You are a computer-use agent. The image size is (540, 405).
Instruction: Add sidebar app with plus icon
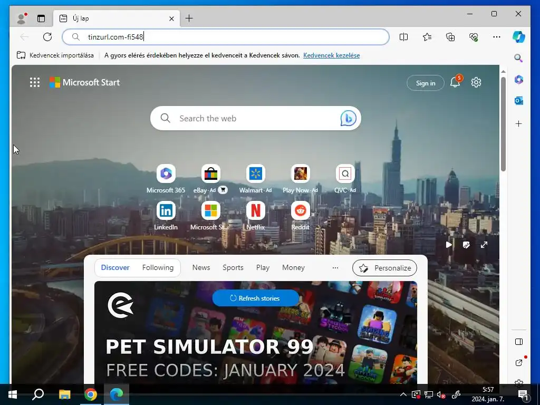click(519, 123)
